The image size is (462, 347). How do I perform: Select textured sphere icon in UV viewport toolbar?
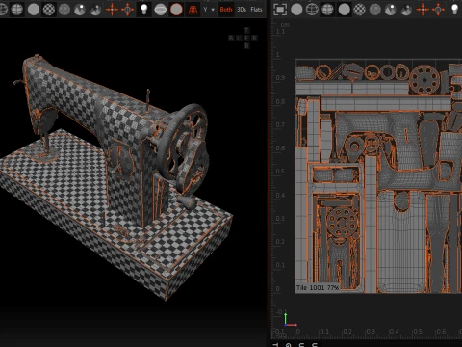(x=375, y=10)
